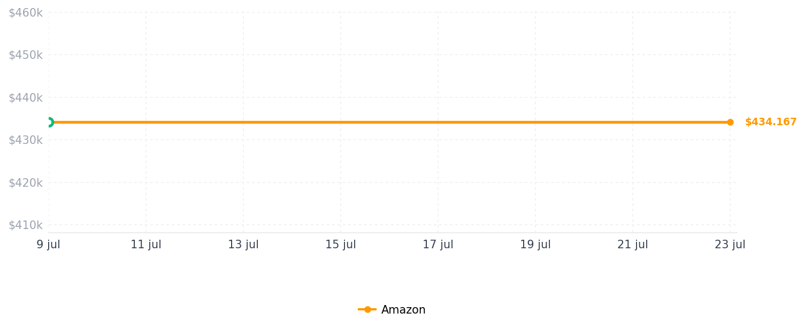Select the 11 jul axis label
This screenshot has height=328, width=805.
(146, 245)
